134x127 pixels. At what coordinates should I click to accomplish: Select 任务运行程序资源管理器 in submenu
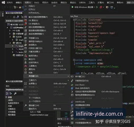(96, 92)
